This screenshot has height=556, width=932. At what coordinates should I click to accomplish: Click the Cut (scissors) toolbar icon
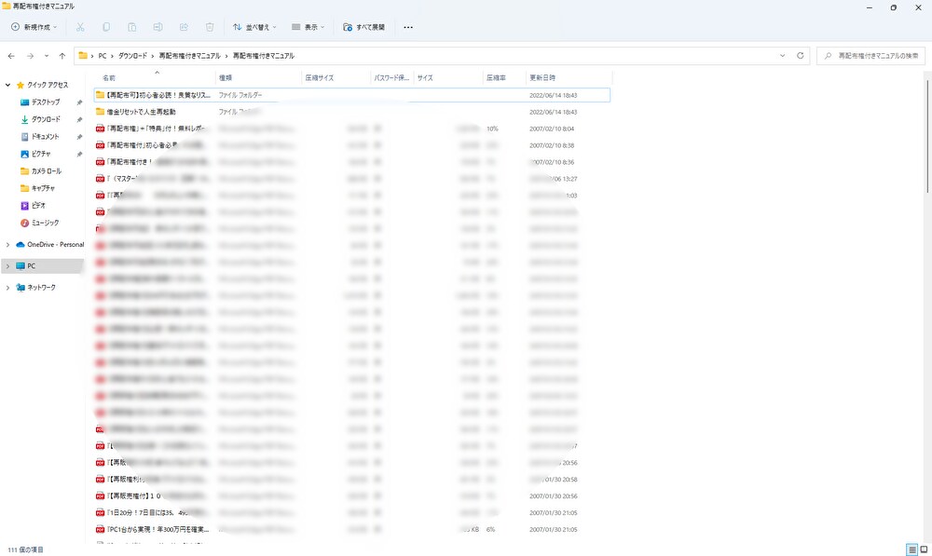(x=80, y=27)
